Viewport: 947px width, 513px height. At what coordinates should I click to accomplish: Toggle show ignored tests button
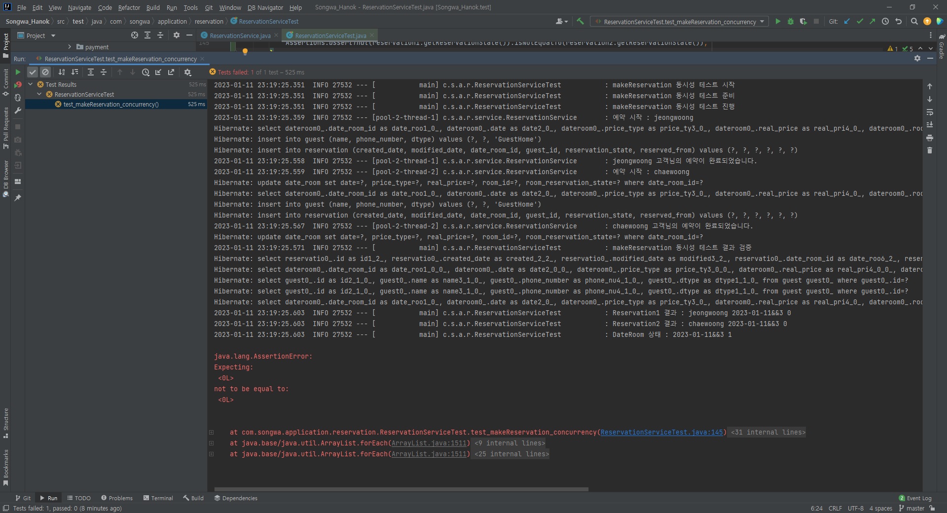click(x=45, y=72)
